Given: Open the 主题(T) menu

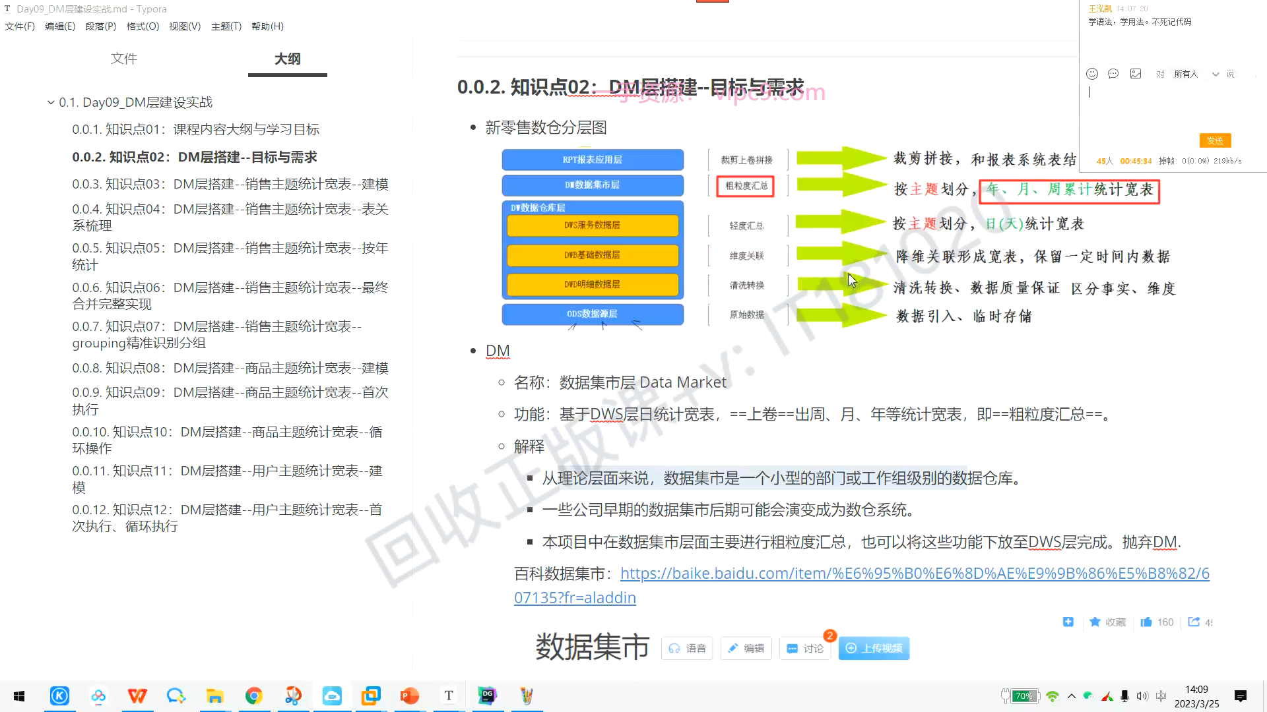Looking at the screenshot, I should [x=226, y=26].
